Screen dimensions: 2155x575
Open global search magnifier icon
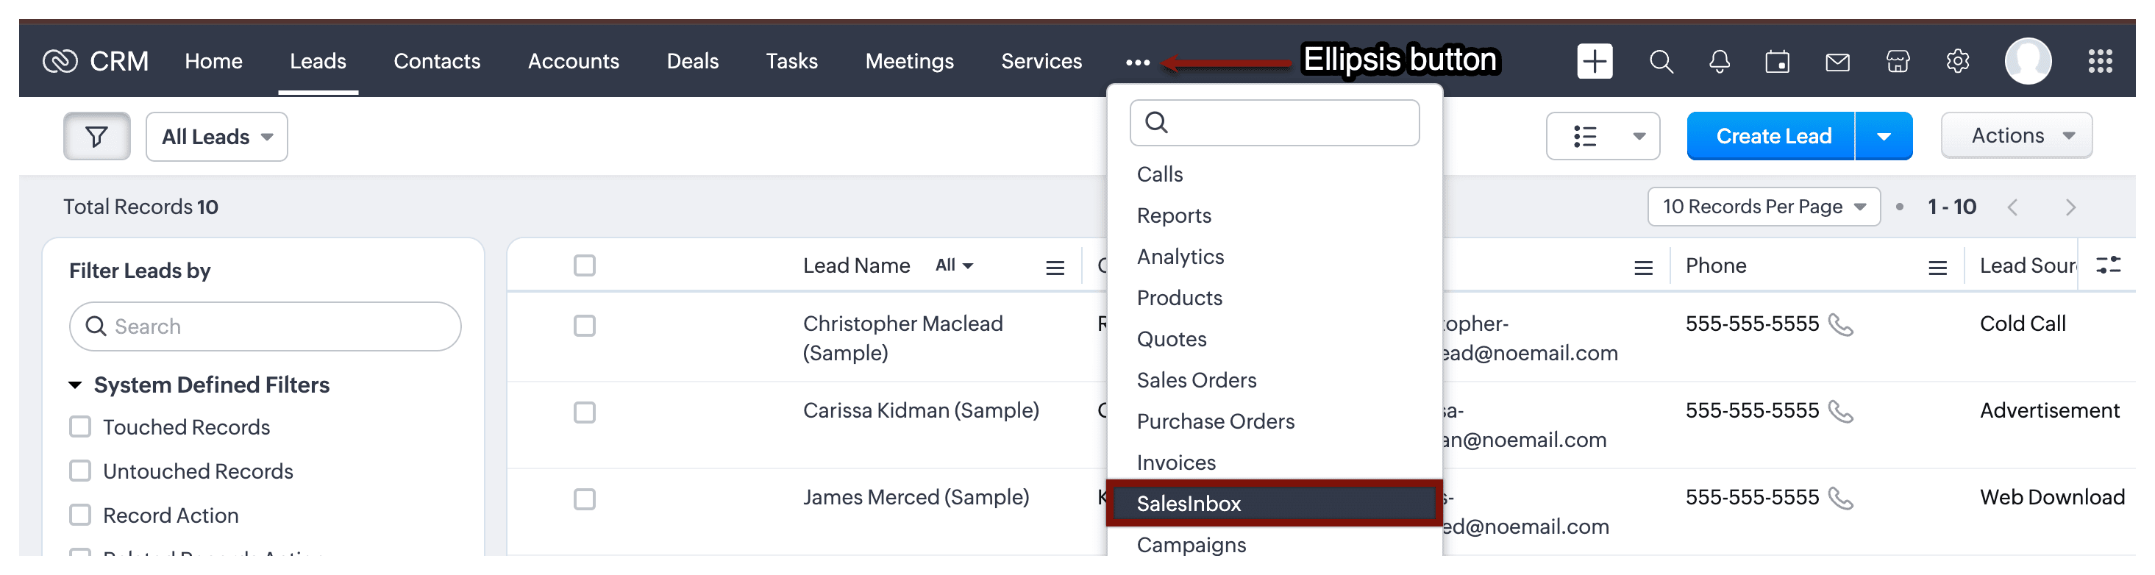pos(1661,61)
